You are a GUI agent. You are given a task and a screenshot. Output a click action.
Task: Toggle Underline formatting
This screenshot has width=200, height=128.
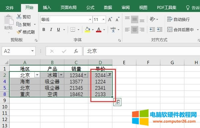(x=58, y=30)
